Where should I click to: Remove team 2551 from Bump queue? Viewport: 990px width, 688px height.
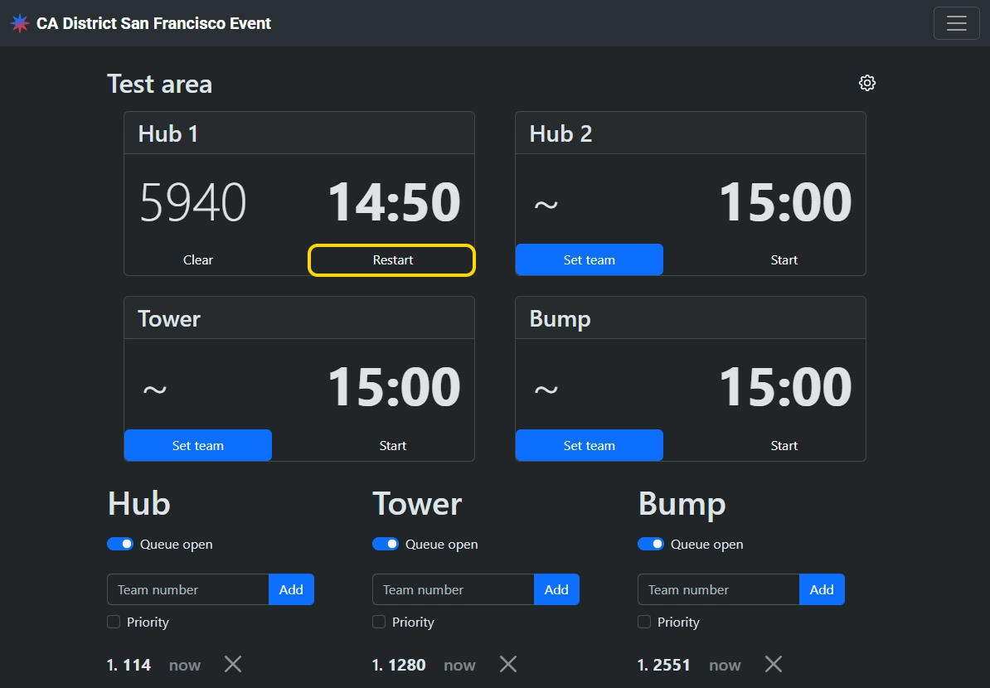click(774, 664)
